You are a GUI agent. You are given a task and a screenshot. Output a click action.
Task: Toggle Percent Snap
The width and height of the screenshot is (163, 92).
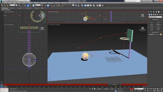(x=57, y=5)
